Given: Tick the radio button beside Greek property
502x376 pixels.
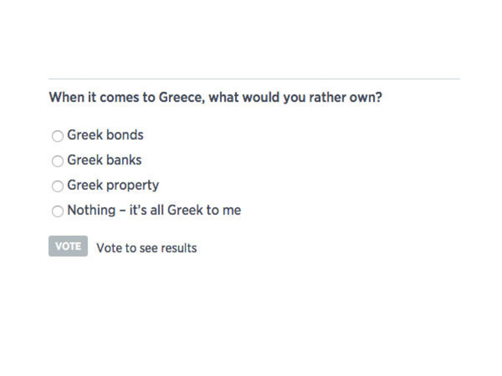Looking at the screenshot, I should coord(57,186).
